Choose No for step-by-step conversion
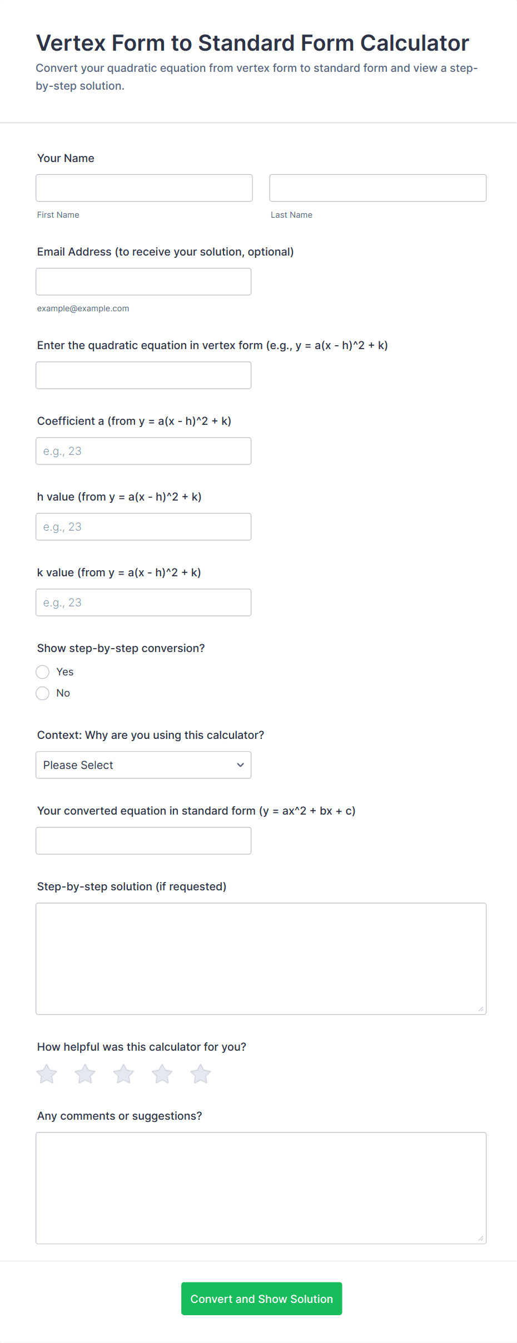 click(43, 693)
